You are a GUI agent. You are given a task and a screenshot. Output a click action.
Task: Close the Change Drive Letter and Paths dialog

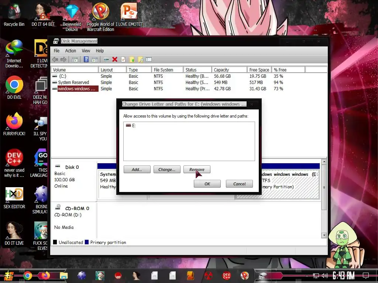251,104
